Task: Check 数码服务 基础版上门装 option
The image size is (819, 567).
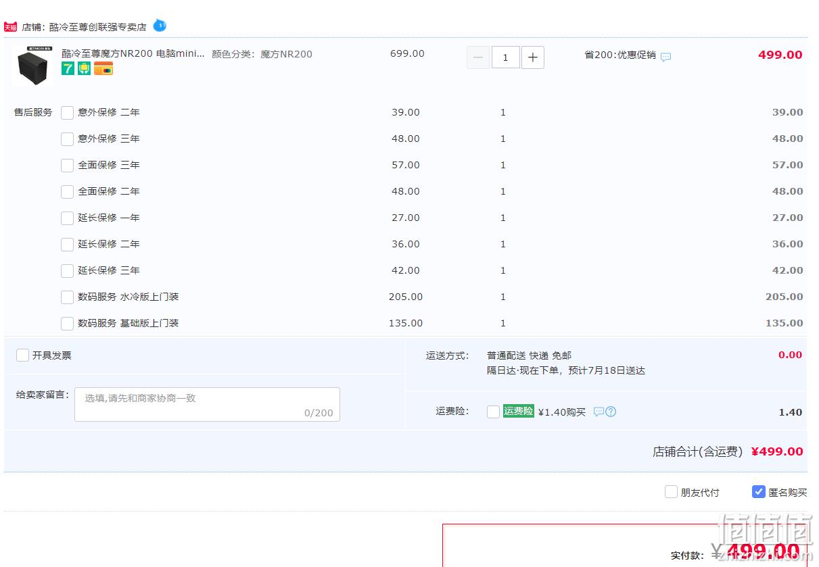Action: (x=67, y=324)
